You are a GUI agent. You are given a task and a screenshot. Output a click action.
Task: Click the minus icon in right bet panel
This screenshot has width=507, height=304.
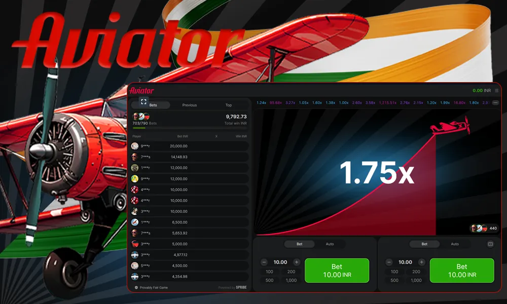coord(389,262)
